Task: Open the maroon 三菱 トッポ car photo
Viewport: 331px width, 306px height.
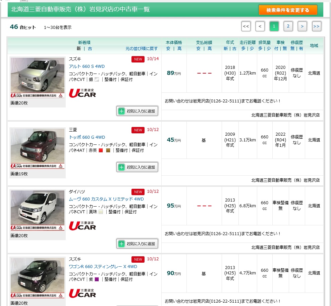Action: 38,148
